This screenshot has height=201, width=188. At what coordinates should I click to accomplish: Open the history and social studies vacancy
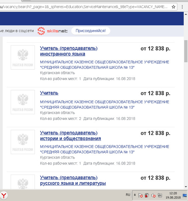(x=70, y=136)
